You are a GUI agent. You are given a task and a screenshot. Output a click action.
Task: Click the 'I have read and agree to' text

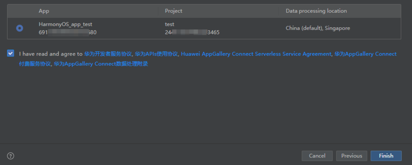pos(51,54)
